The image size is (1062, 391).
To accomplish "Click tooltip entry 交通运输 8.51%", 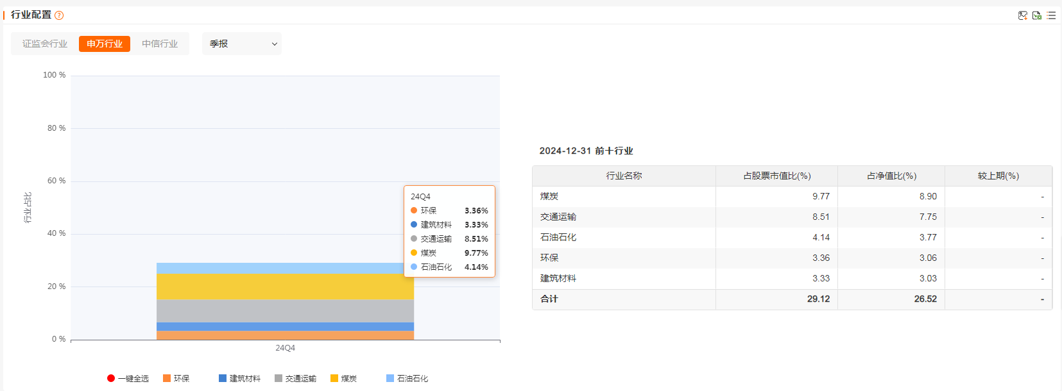I will [449, 239].
